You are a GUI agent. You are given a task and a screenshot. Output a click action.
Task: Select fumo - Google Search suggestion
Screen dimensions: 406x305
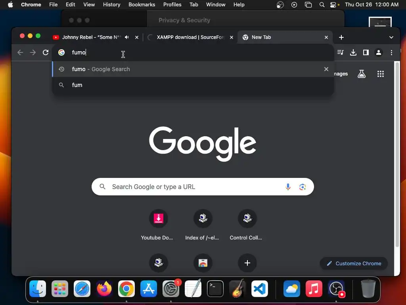click(x=193, y=69)
